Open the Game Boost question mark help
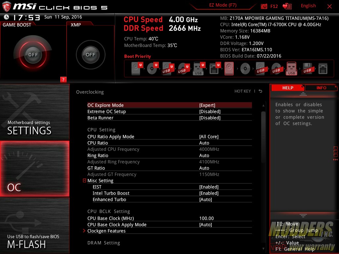339x254 pixels. tap(63, 79)
